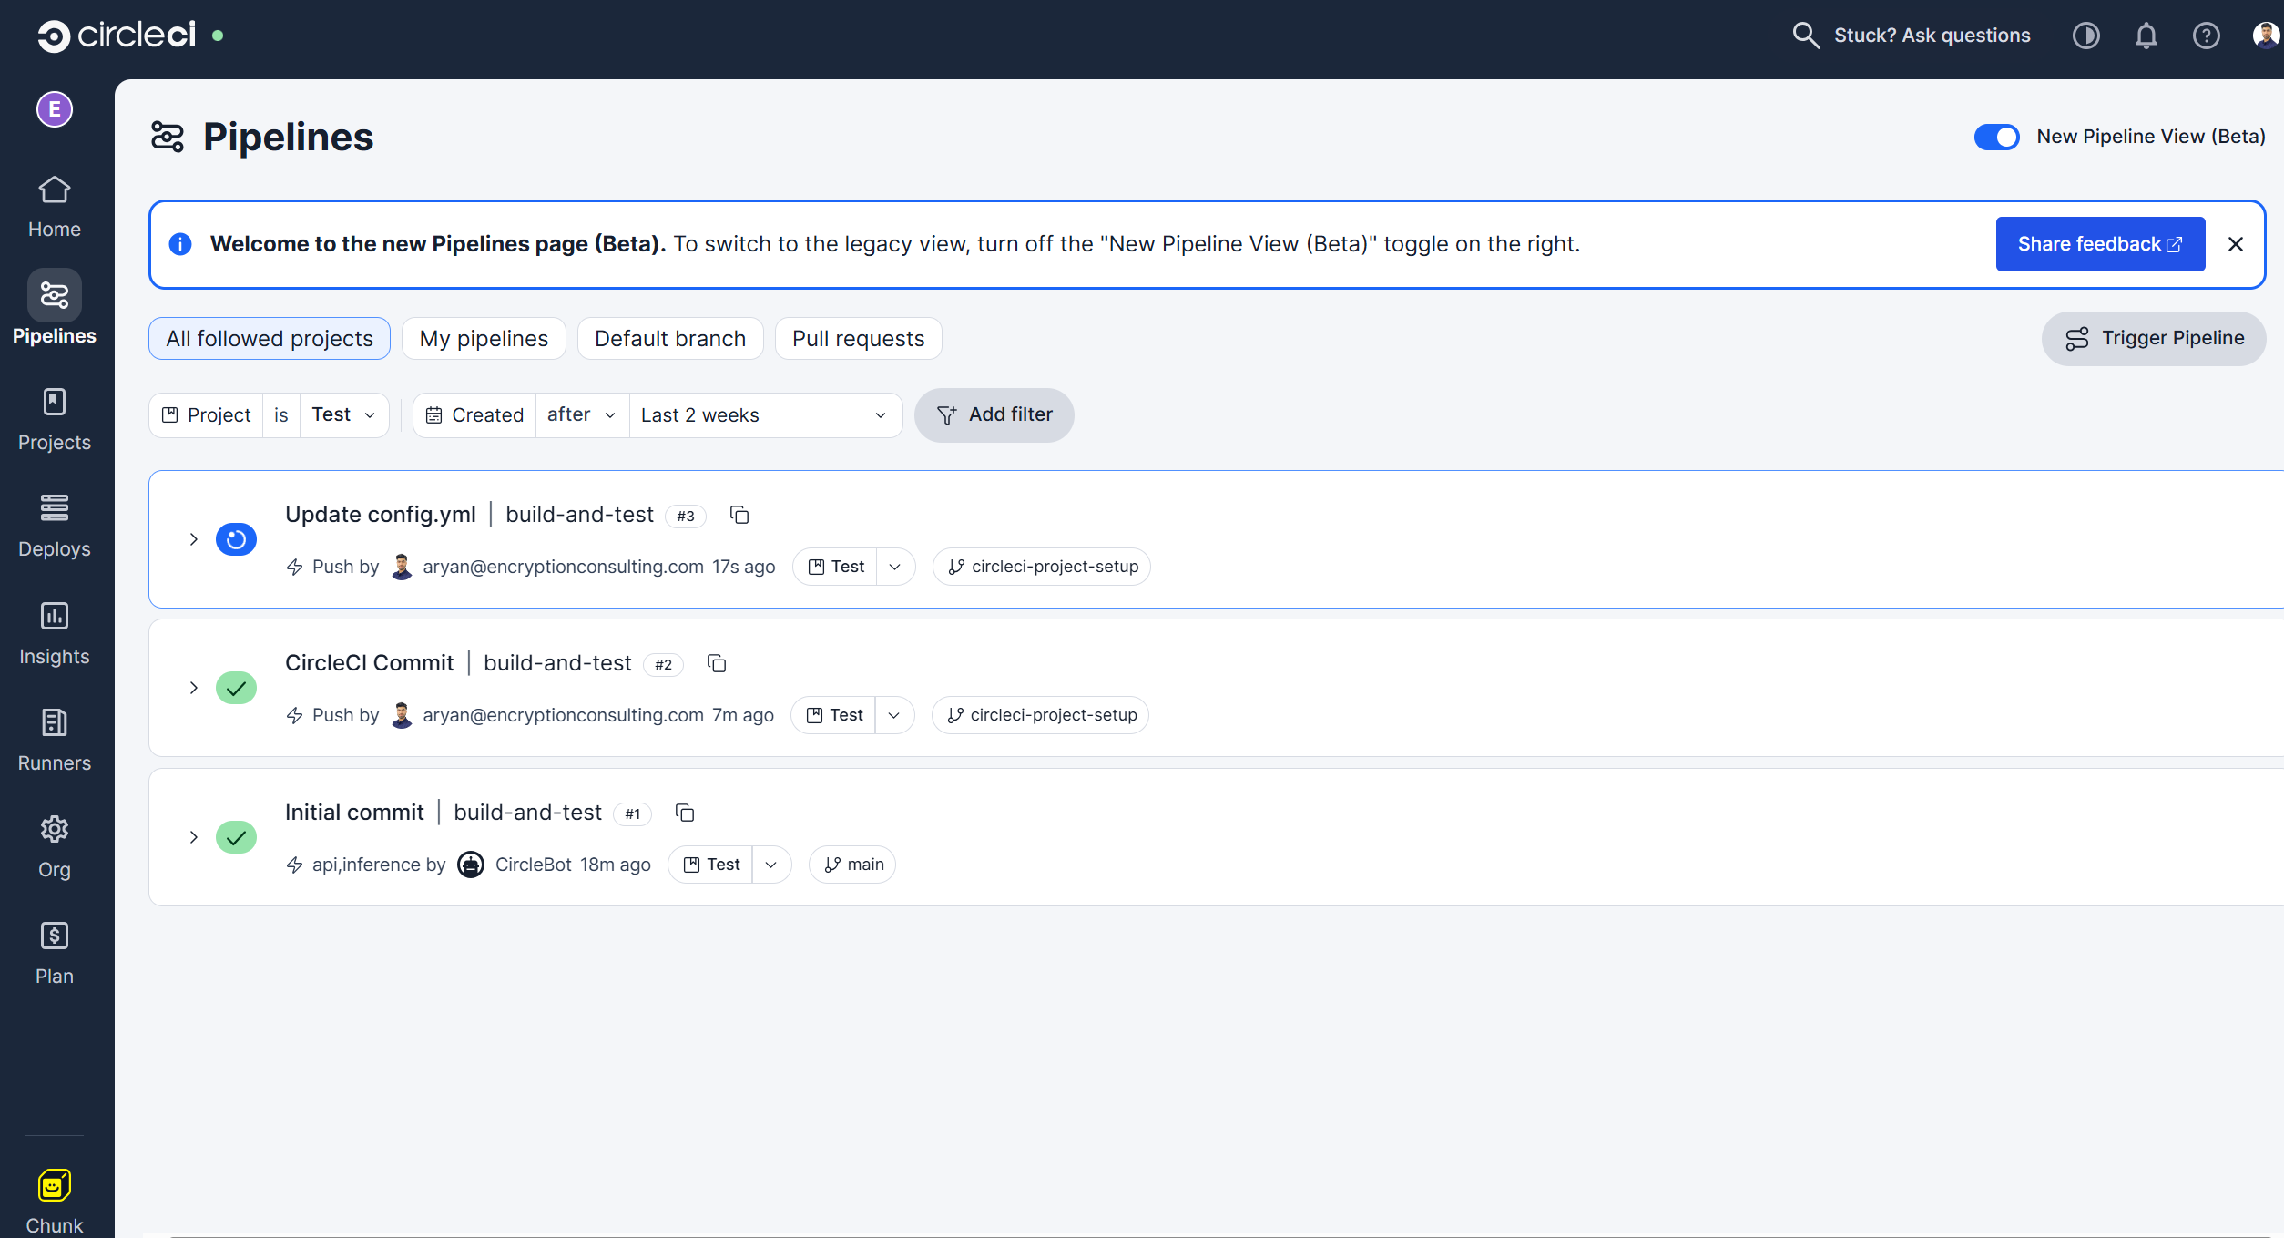This screenshot has height=1238, width=2284.
Task: Open the build-and-test workflow on pipeline #1
Action: click(x=528, y=813)
